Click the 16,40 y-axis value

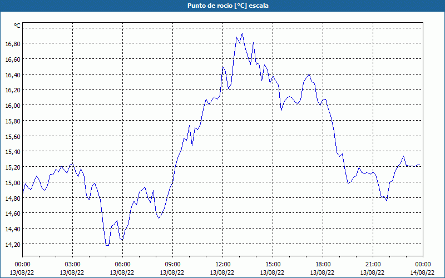point(13,75)
